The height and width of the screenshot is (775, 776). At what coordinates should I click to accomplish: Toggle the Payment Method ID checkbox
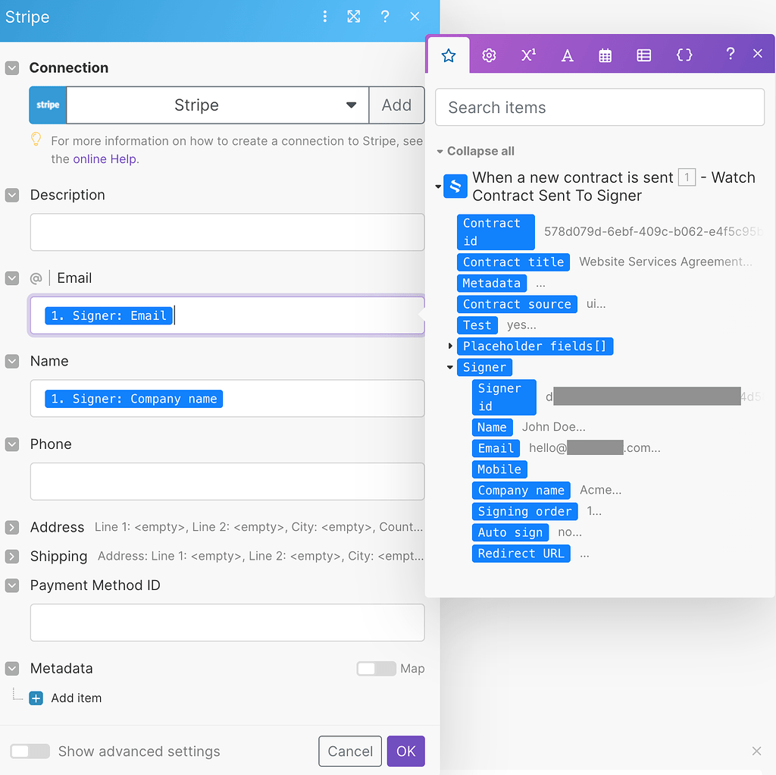click(12, 586)
